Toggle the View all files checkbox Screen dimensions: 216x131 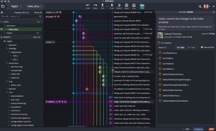202,47
